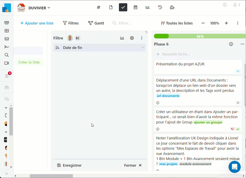Click Enregistrer to save the filter
The height and width of the screenshot is (178, 246).
pyautogui.click(x=69, y=165)
